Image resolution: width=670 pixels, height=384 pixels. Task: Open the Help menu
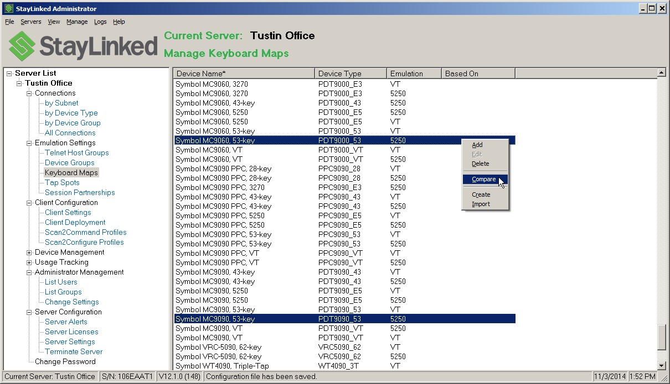118,22
